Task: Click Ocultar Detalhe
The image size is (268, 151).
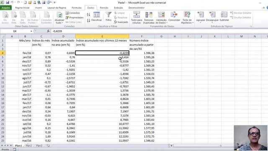Action: [x=240, y=18]
